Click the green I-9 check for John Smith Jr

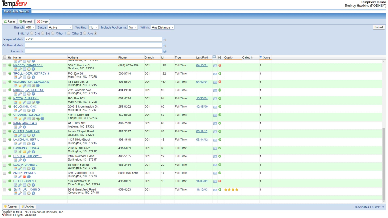pyautogui.click(x=220, y=189)
